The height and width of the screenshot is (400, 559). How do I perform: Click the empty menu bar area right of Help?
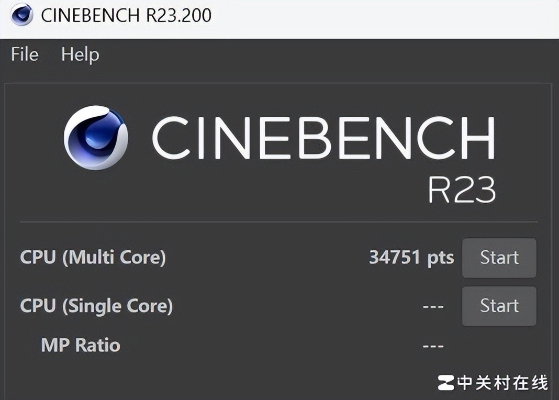click(325, 54)
